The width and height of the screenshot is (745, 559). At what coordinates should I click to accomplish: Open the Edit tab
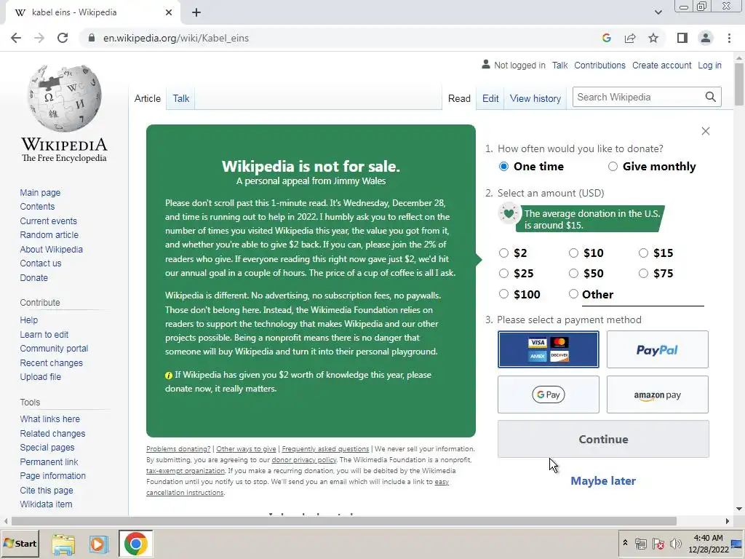[x=490, y=98]
